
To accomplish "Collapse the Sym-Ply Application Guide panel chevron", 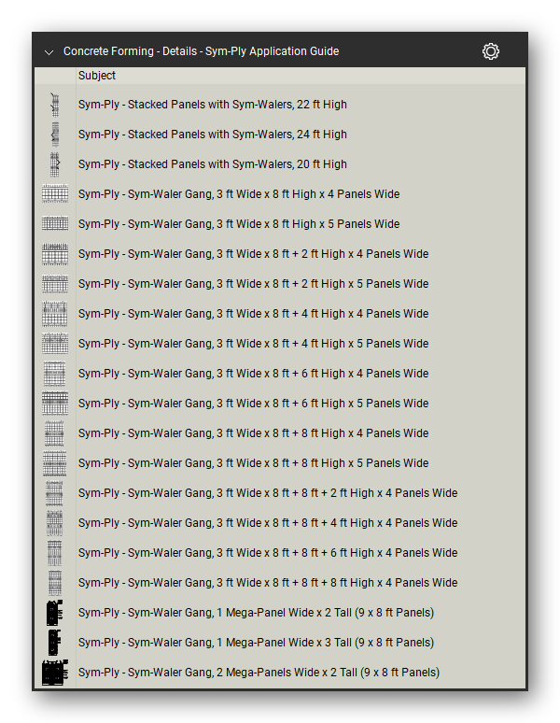I will tap(49, 52).
